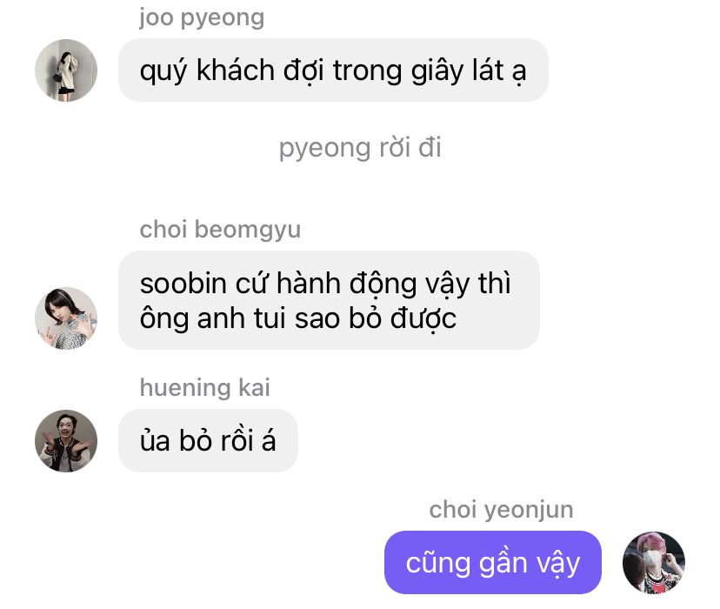Tap choi beomgyu's avatar photo
Viewport: 720px width, 609px height.
click(66, 318)
